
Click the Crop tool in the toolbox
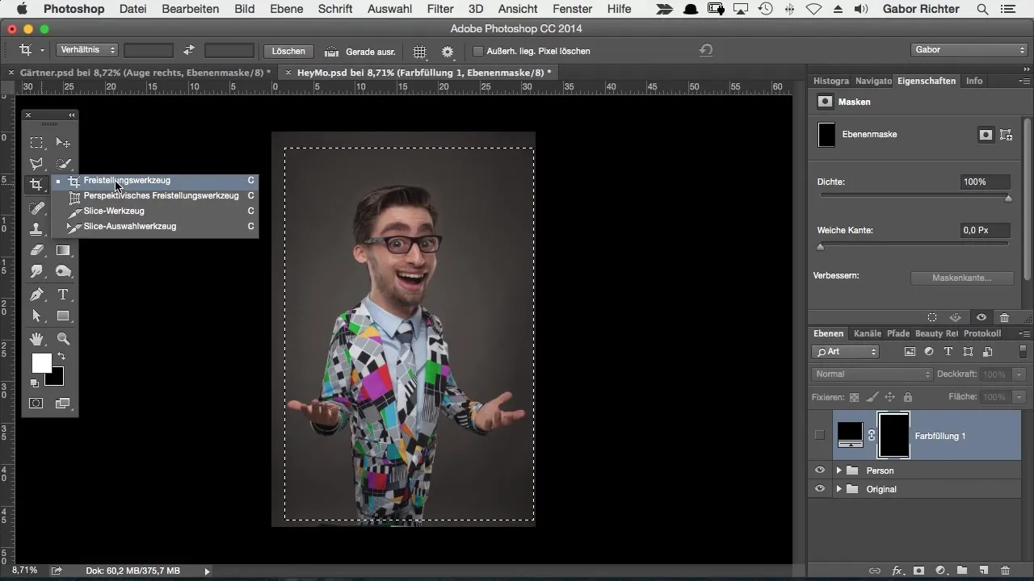pyautogui.click(x=36, y=184)
